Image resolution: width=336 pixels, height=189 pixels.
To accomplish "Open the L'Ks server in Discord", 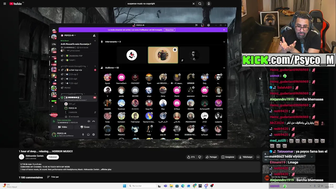I will pos(54,44).
